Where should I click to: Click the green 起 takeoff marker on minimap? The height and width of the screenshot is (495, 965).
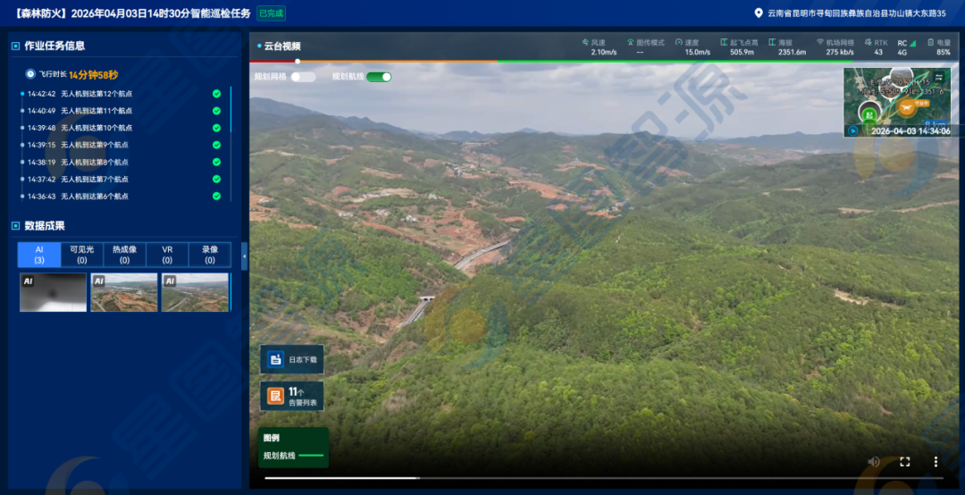point(869,114)
